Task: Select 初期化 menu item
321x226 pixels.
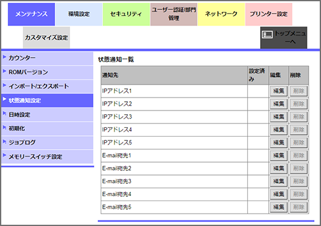Action: point(47,129)
